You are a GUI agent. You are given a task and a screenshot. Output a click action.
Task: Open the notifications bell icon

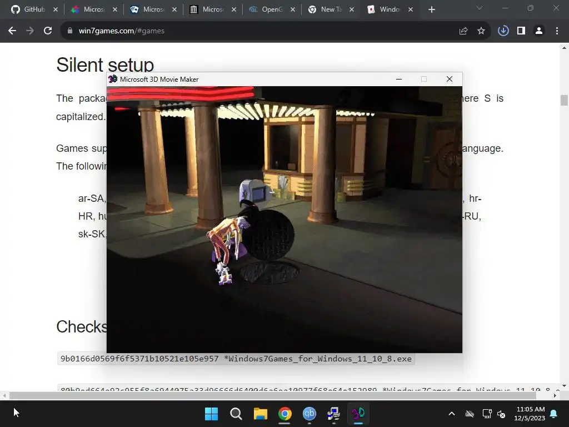point(554,414)
